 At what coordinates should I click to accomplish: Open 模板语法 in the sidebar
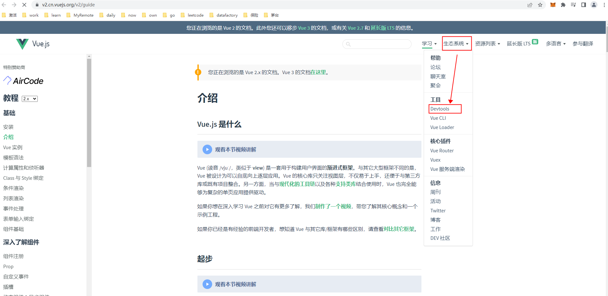[13, 158]
